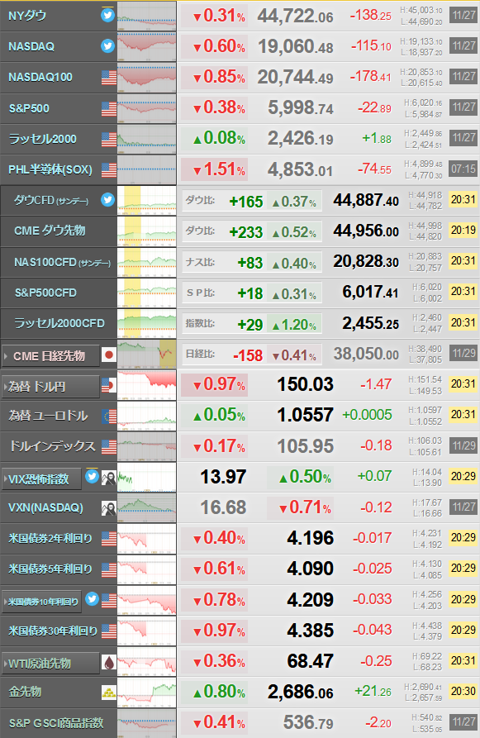Open the Twitter icon beside VIX恐怖指数
Image resolution: width=480 pixels, height=738 pixels.
click(93, 477)
